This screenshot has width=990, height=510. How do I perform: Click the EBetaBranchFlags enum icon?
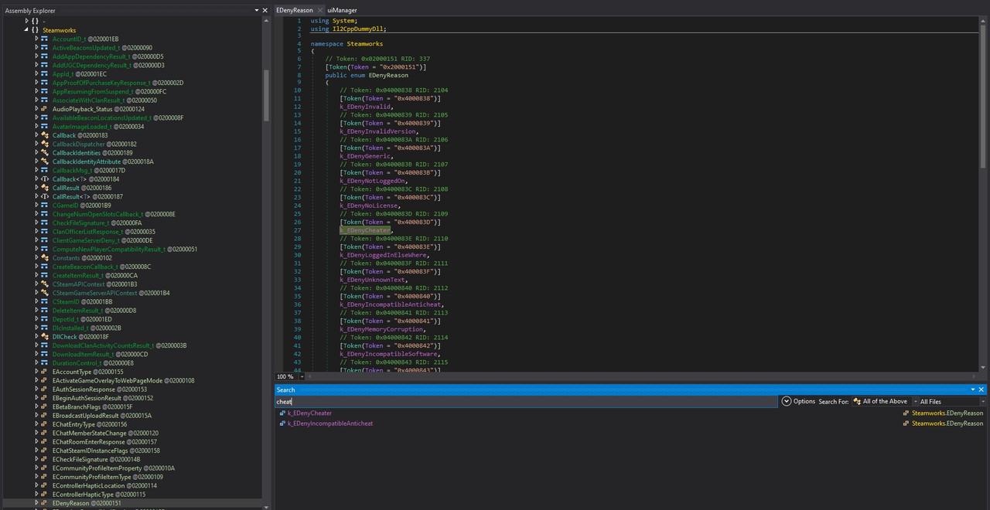(x=45, y=406)
